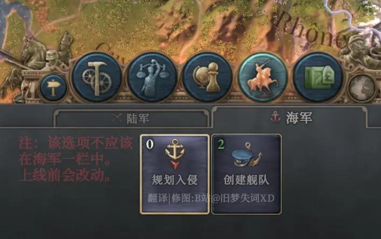
Task: Click the small globe map button
Action: coord(362,87)
